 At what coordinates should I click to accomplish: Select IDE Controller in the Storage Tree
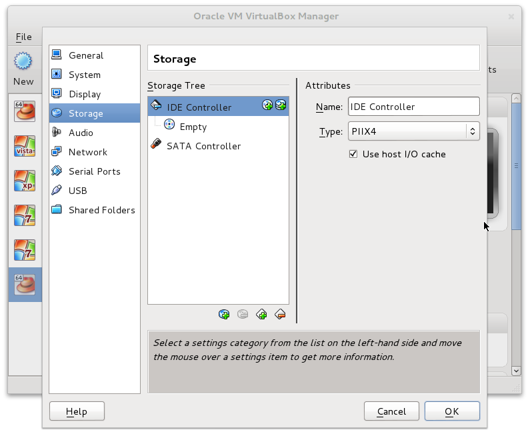click(x=199, y=107)
